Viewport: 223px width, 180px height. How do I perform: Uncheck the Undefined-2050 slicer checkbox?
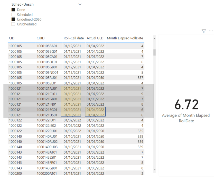(13, 19)
